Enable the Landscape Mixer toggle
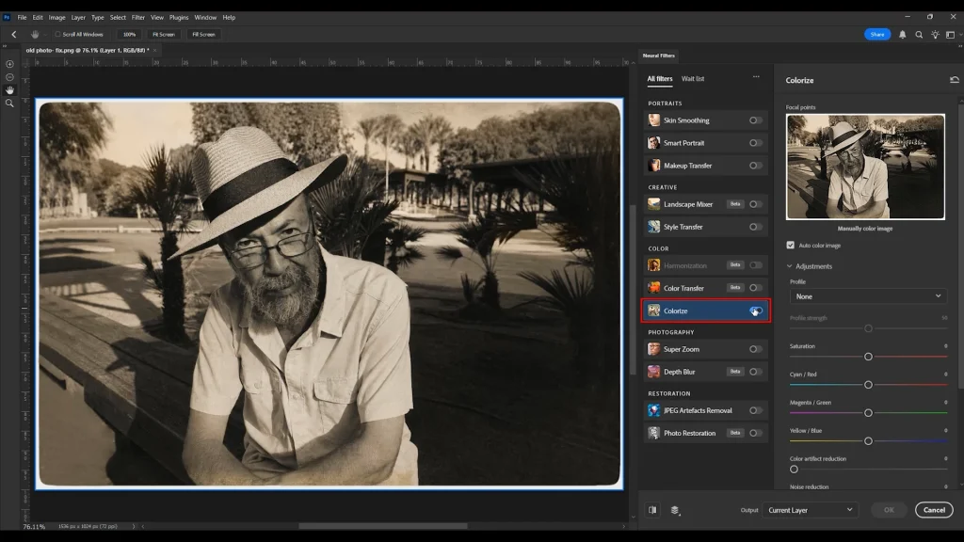The height and width of the screenshot is (542, 964). [x=756, y=204]
